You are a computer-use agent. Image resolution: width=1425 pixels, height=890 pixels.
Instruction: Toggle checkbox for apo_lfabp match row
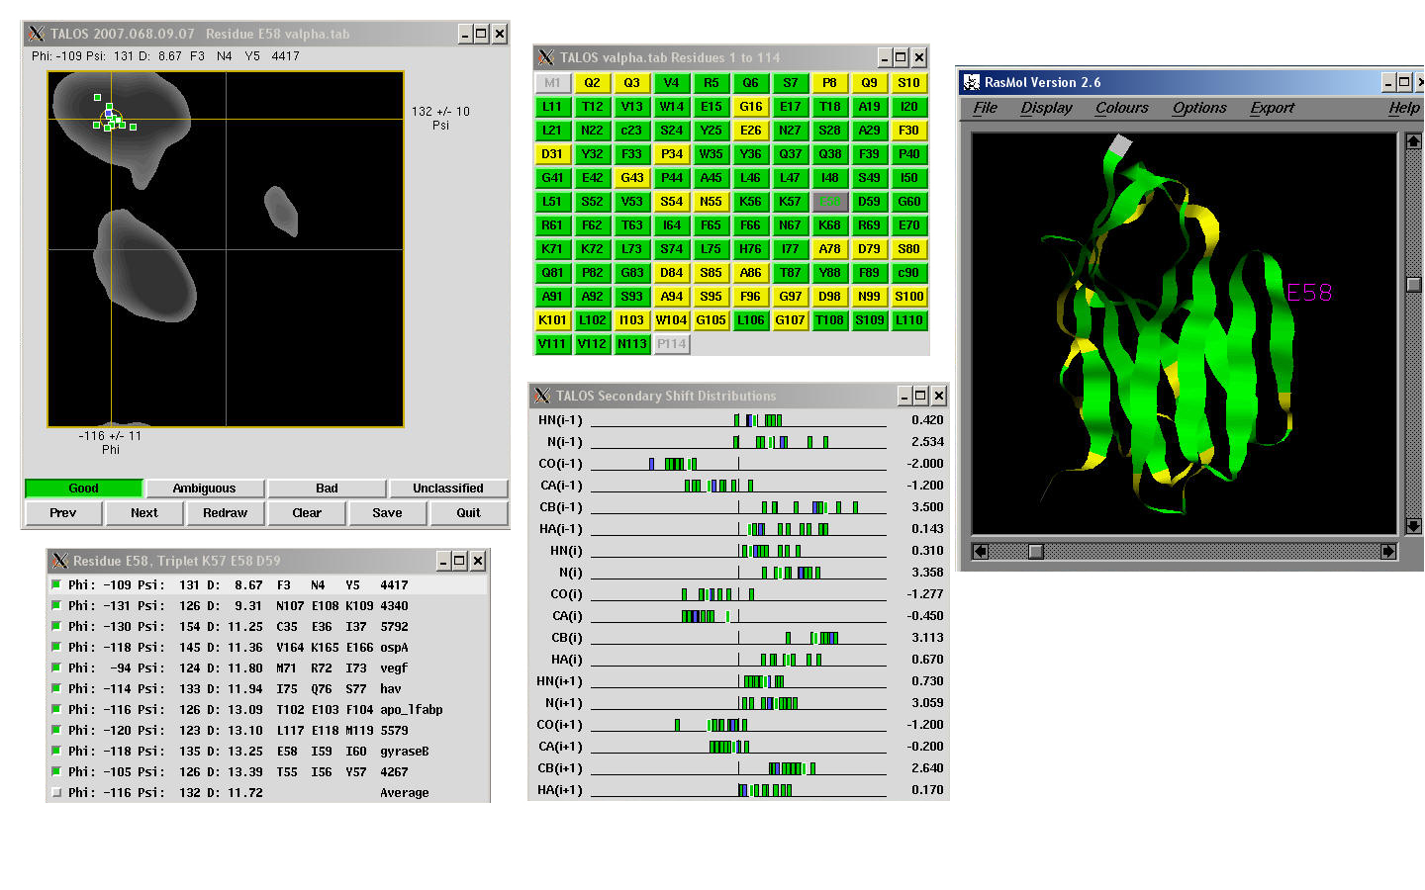point(56,709)
